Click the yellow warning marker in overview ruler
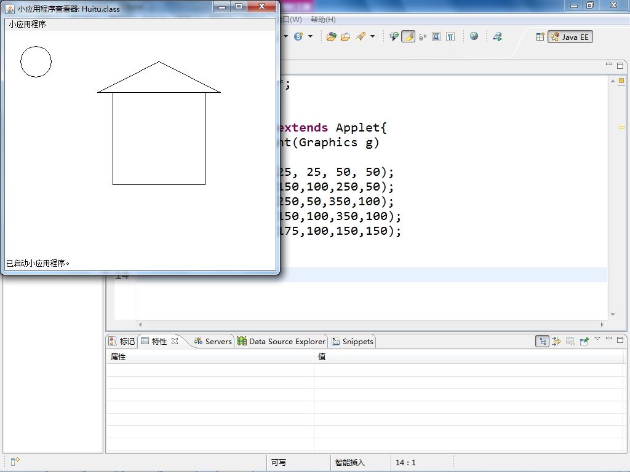Viewport: 630px width, 472px height. tap(621, 128)
